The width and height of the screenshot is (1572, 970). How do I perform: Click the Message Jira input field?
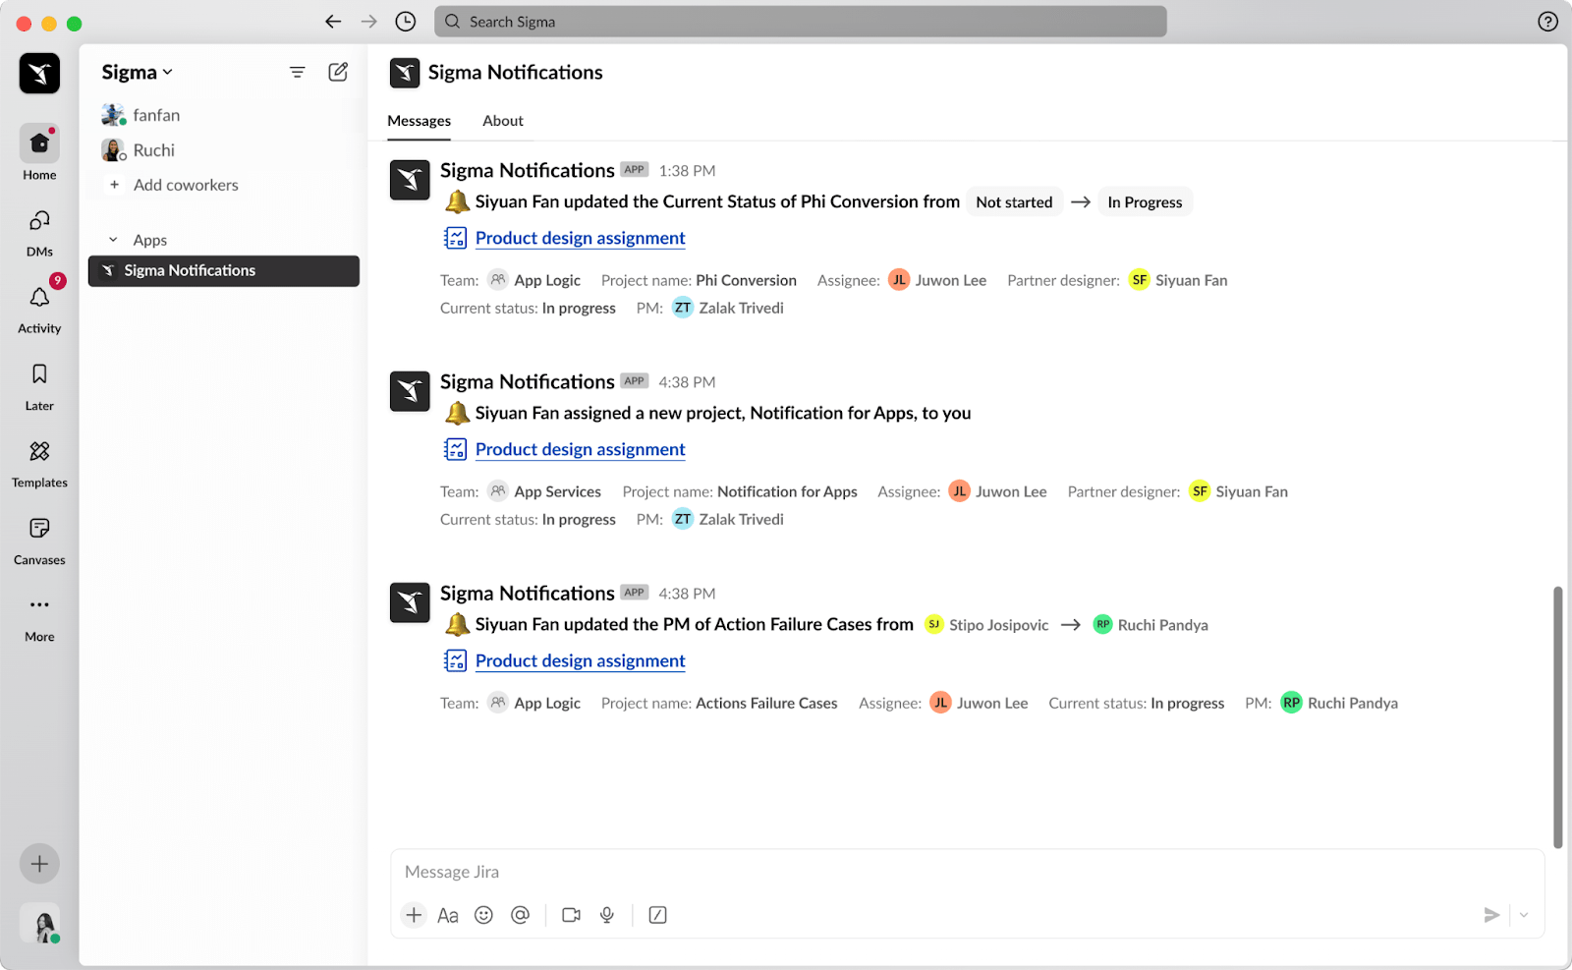[967, 872]
